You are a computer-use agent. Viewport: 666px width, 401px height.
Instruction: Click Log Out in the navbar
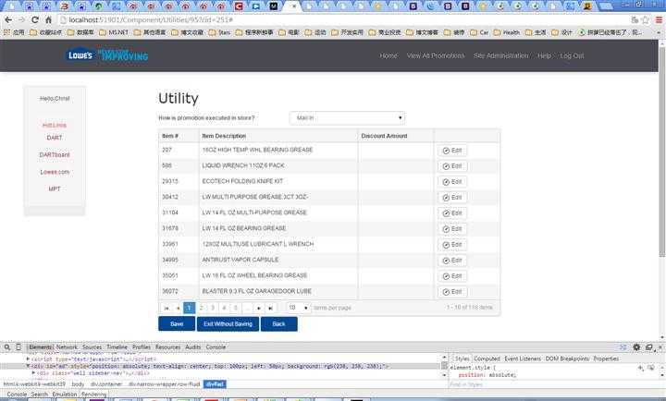(x=572, y=55)
